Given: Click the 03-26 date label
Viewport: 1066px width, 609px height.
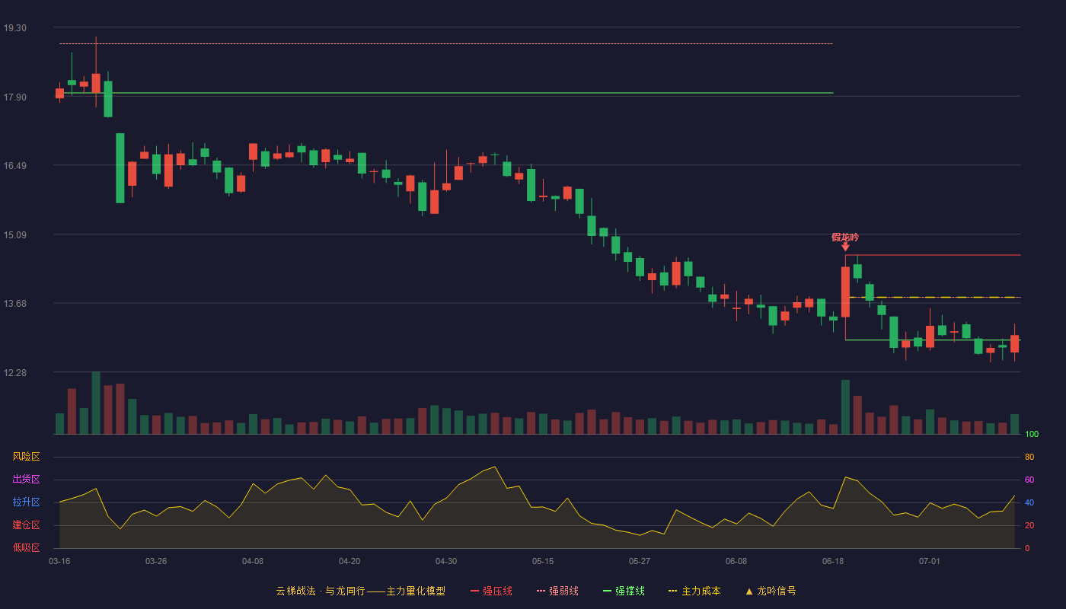Looking at the screenshot, I should [156, 561].
